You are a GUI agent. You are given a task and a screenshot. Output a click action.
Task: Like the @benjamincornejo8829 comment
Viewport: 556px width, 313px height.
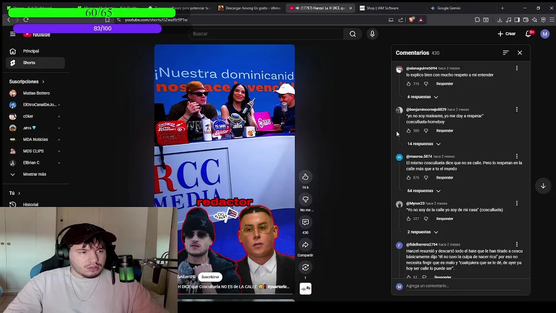[408, 131]
